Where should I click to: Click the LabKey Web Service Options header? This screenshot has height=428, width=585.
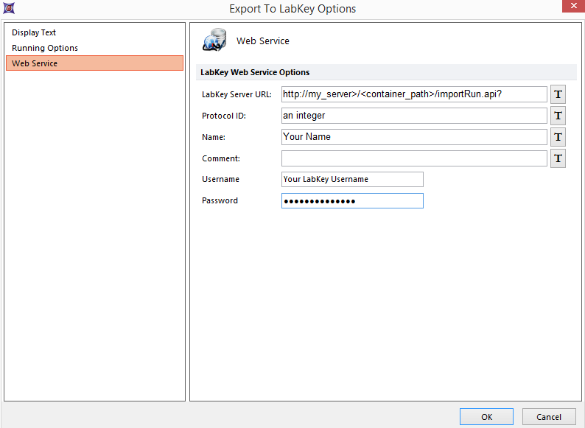pyautogui.click(x=255, y=72)
